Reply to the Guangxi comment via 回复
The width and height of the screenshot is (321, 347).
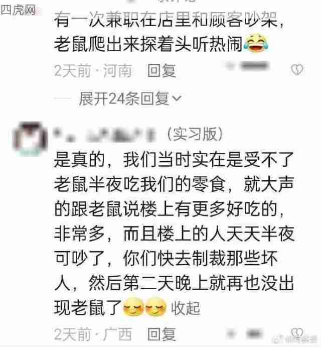point(162,334)
